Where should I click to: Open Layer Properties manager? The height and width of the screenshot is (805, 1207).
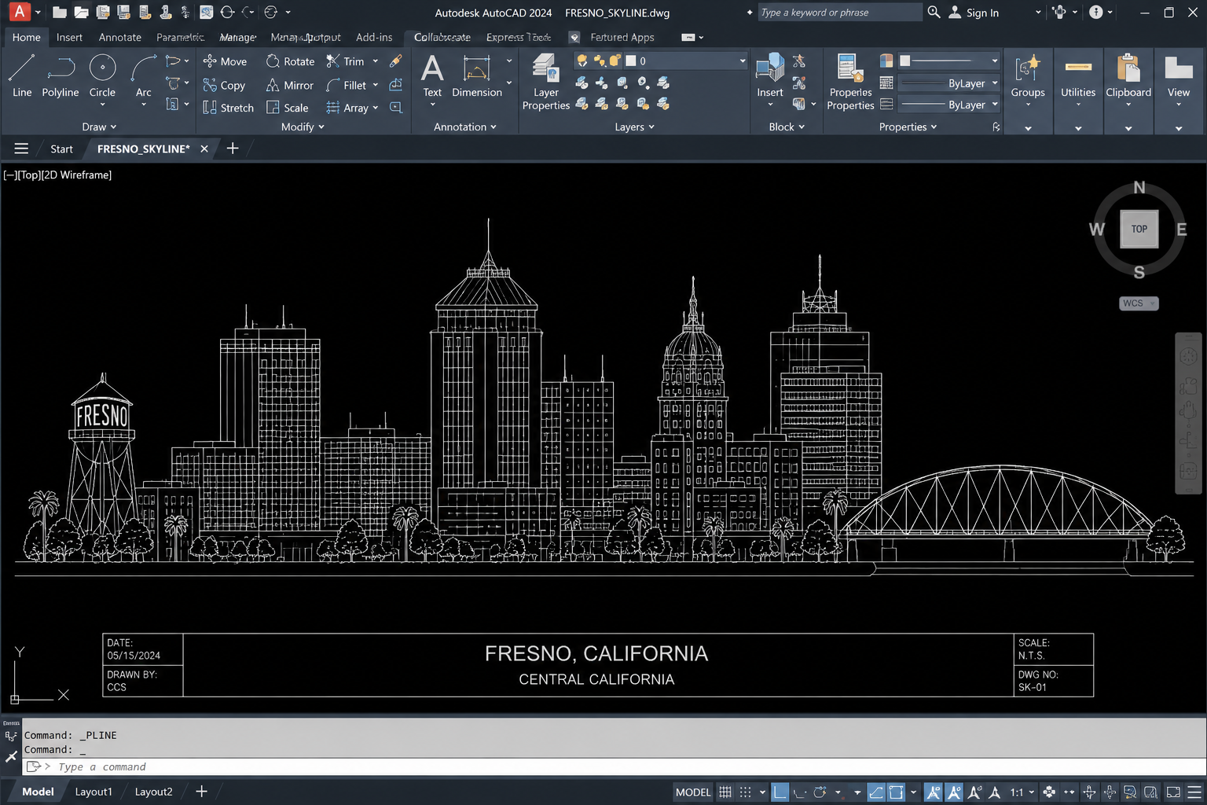(546, 82)
